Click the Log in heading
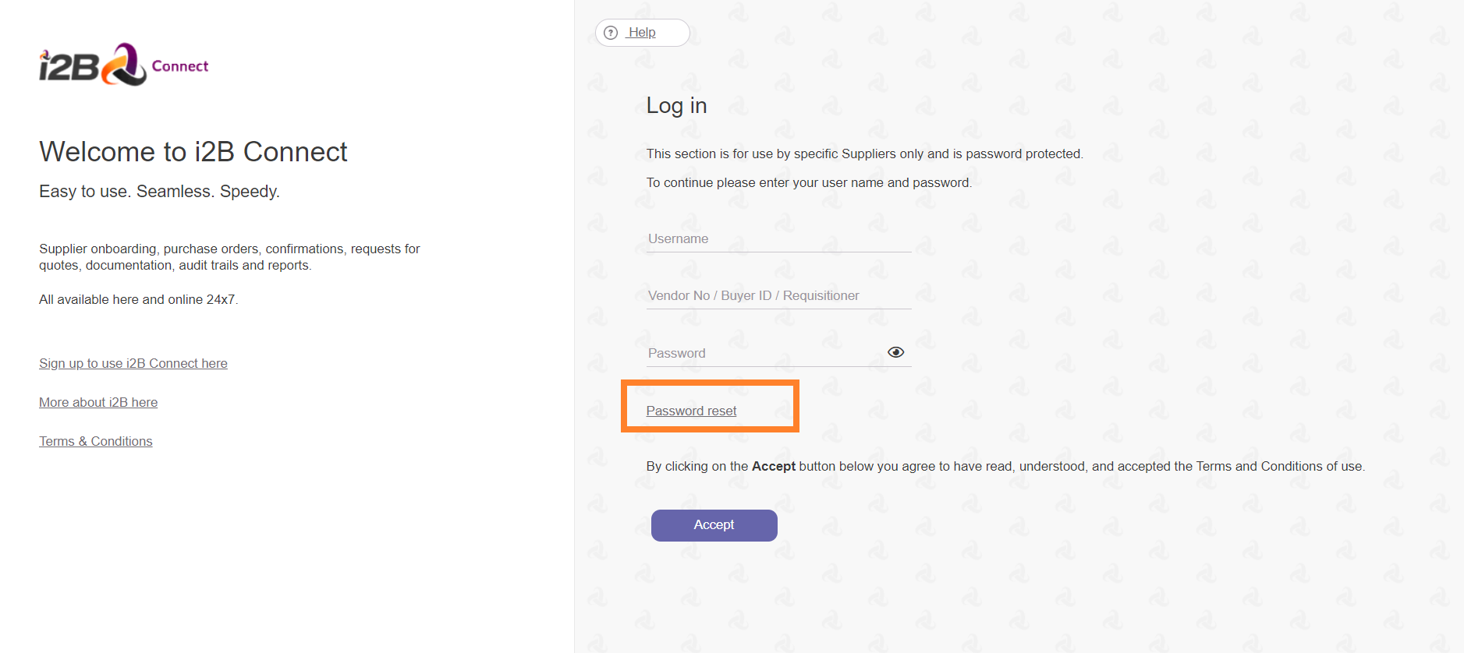The image size is (1464, 653). pyautogui.click(x=676, y=106)
